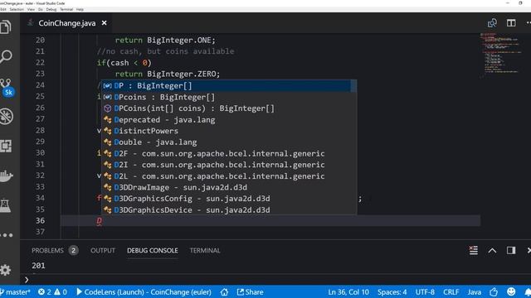Screen dimensions: 531x298
Task: Choose suggestion D3DGraphicsDevice - sun.java2d.d3d
Action: coord(227,209)
